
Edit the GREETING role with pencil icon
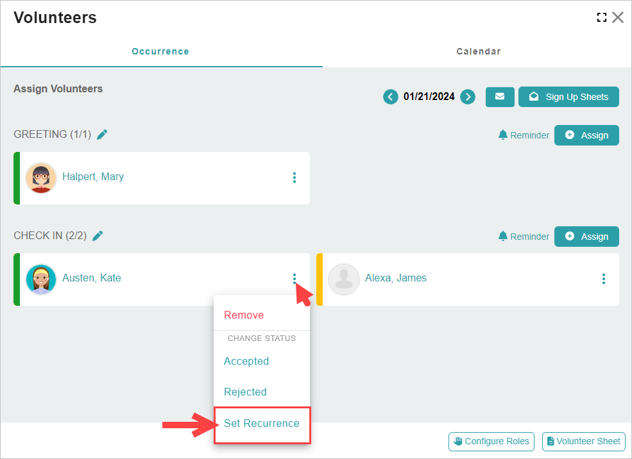click(102, 134)
